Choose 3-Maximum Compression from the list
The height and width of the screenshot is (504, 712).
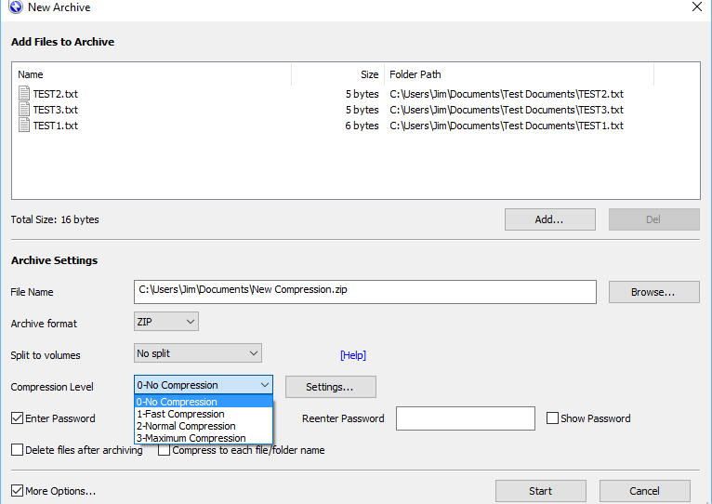[204, 438]
